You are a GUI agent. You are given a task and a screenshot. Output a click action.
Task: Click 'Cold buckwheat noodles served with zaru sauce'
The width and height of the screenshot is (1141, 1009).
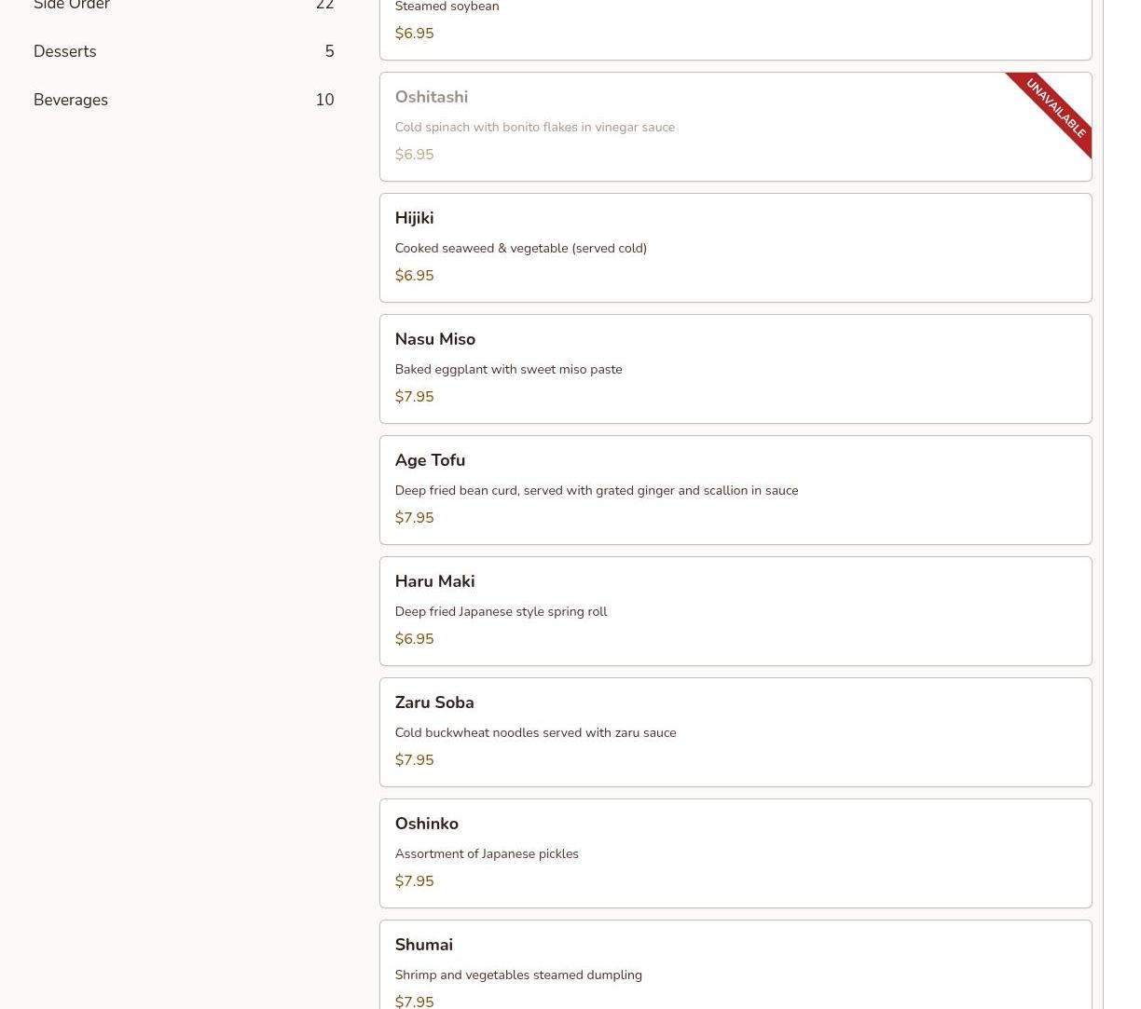point(535,732)
